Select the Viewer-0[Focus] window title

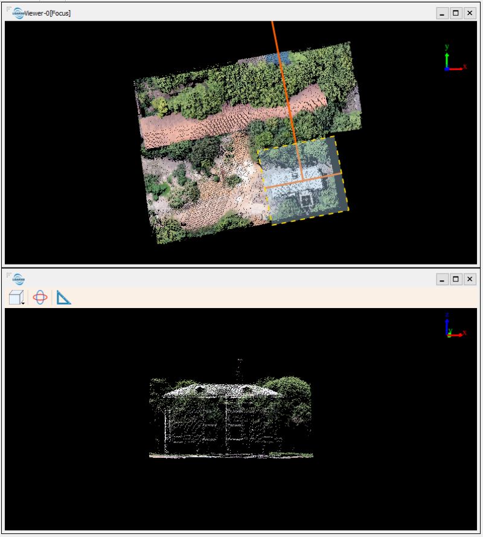47,13
